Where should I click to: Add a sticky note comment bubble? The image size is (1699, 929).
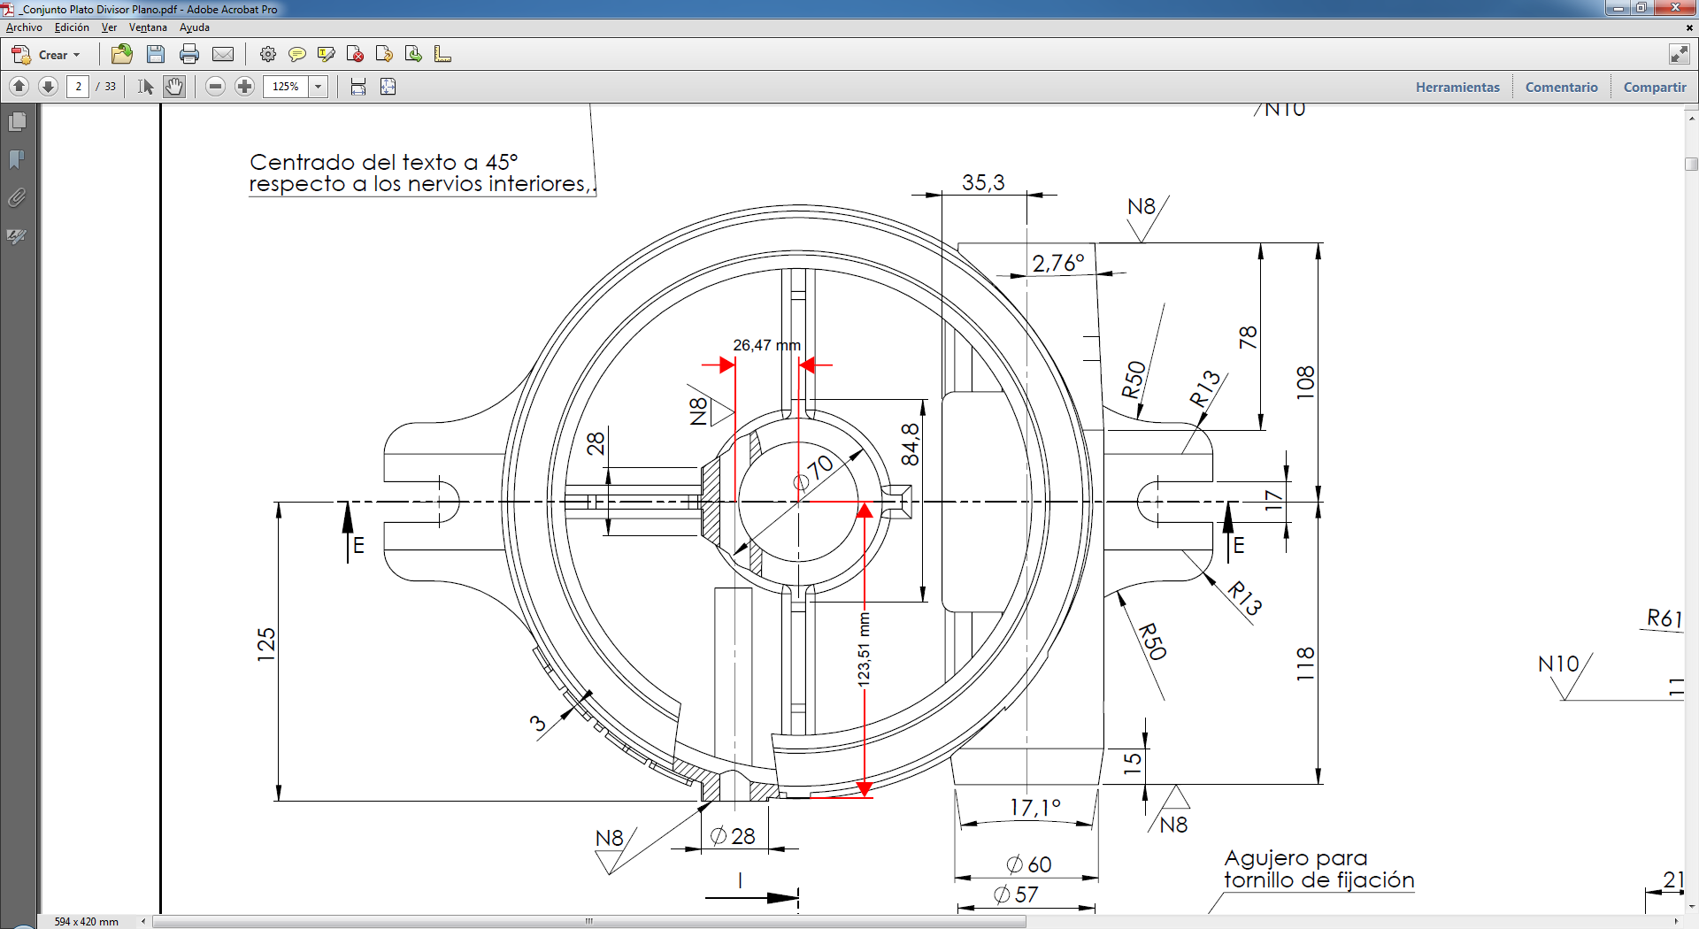coord(297,55)
